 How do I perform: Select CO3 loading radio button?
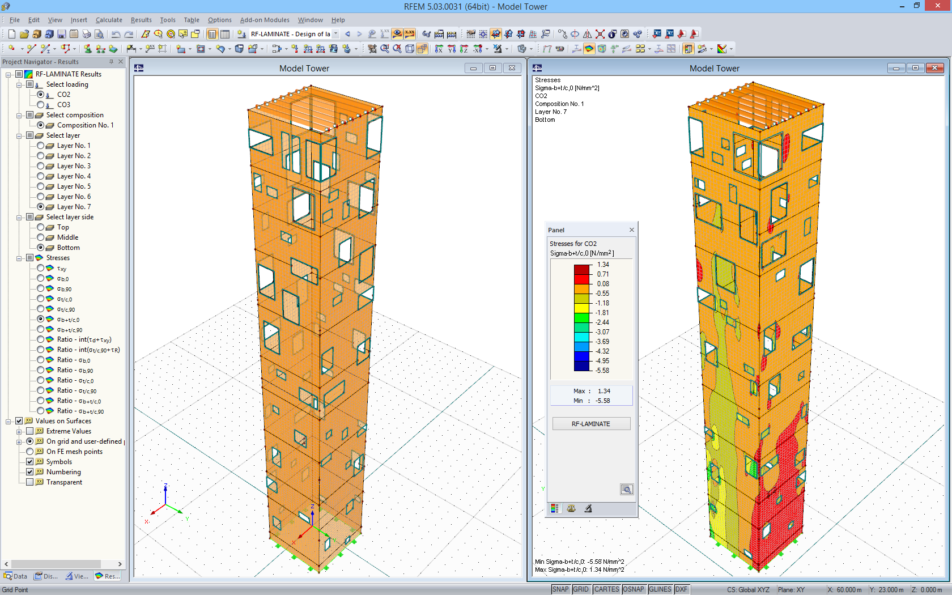pos(41,105)
